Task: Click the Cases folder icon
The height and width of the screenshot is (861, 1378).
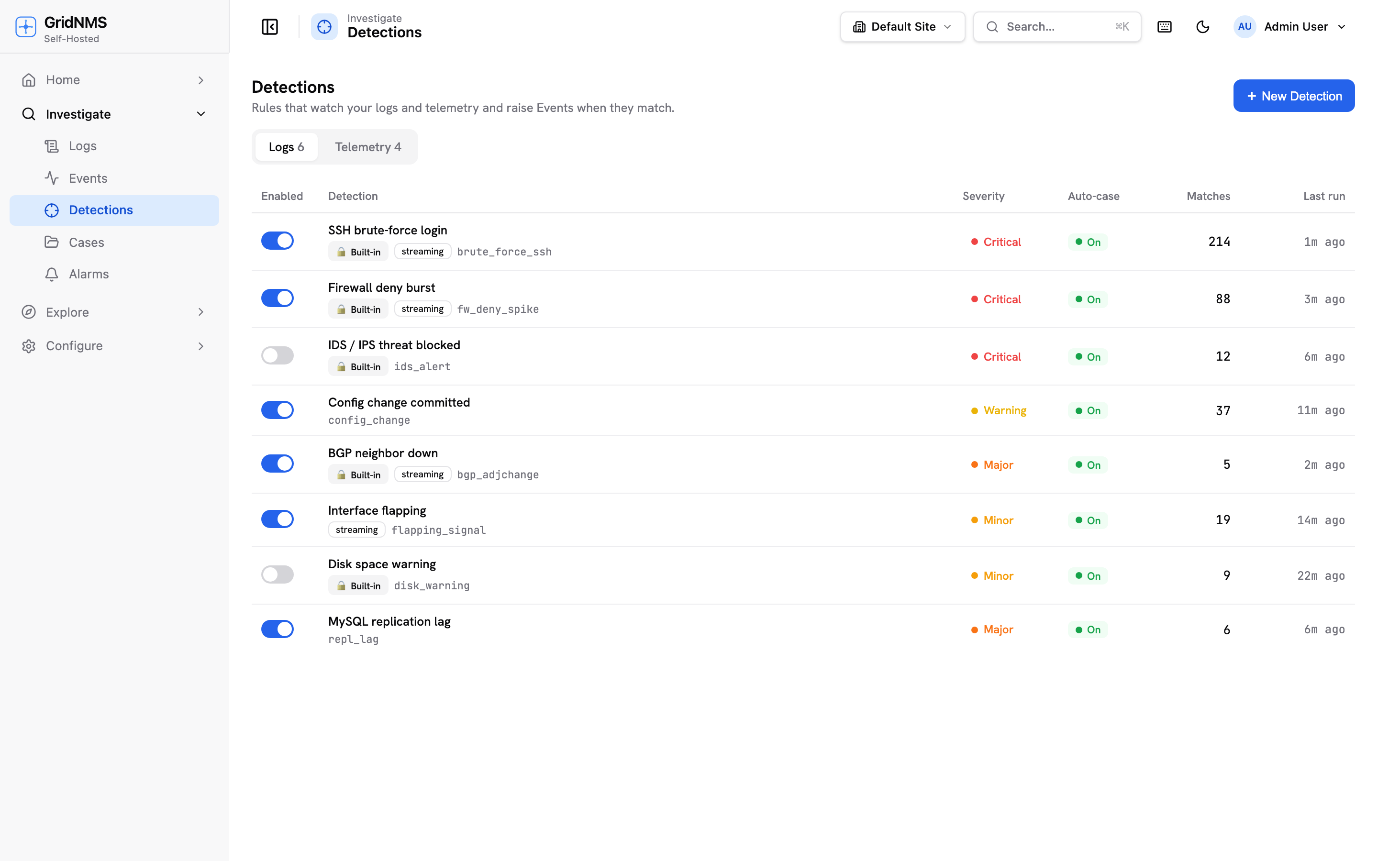Action: (x=52, y=242)
